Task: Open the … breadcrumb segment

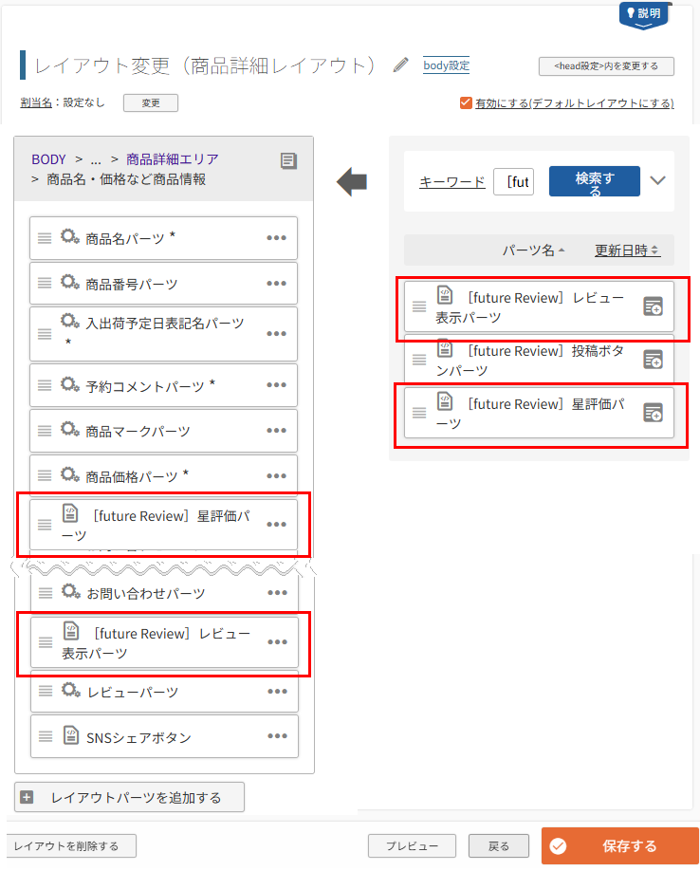Action: (x=96, y=160)
